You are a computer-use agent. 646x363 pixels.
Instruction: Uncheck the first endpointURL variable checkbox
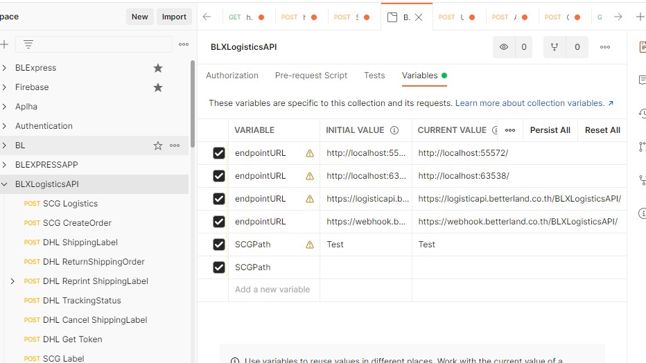[219, 153]
